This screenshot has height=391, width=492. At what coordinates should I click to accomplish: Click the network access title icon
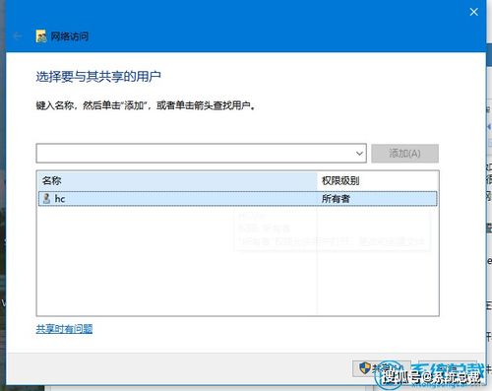pyautogui.click(x=41, y=36)
